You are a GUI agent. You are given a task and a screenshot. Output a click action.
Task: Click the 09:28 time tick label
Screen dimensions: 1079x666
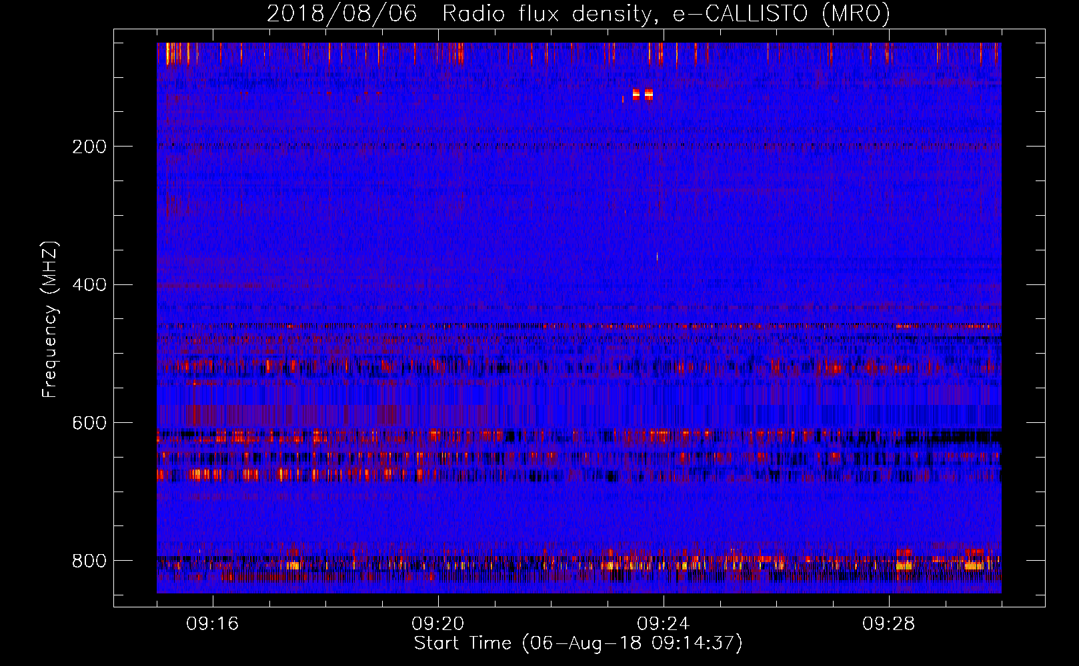[889, 624]
